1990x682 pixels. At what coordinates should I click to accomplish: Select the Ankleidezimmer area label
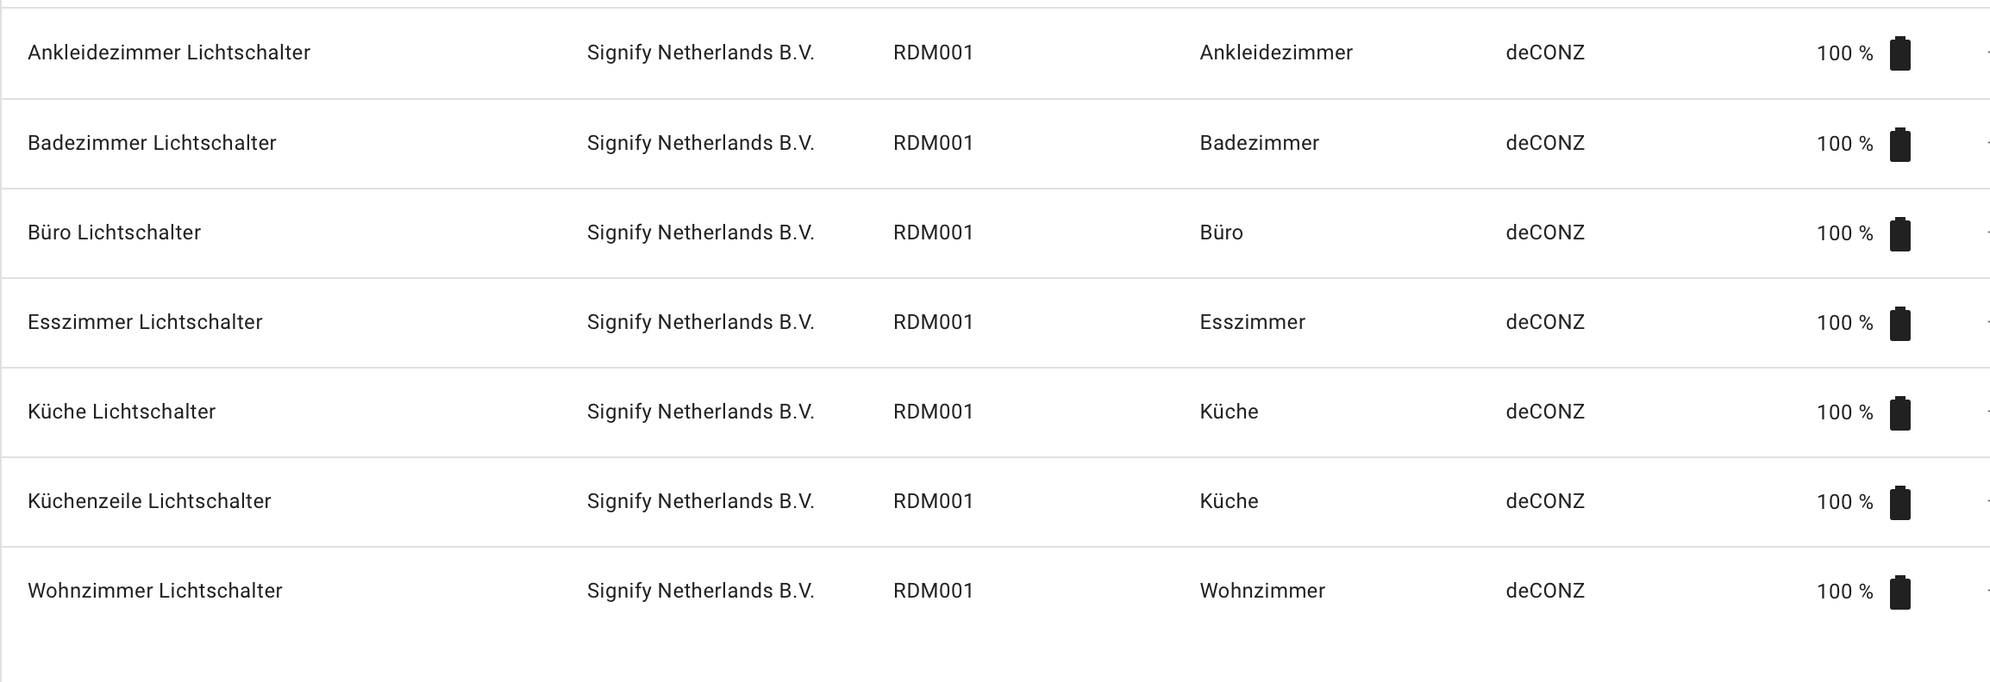click(x=1275, y=53)
